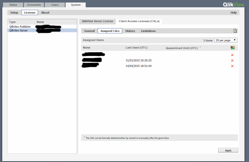This screenshot has height=162, width=249.
Task: Switch to the Status tab
Action: (x=13, y=5)
